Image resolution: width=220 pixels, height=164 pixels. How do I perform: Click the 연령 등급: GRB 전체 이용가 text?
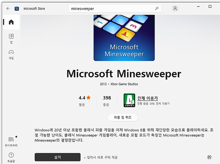(x=153, y=104)
